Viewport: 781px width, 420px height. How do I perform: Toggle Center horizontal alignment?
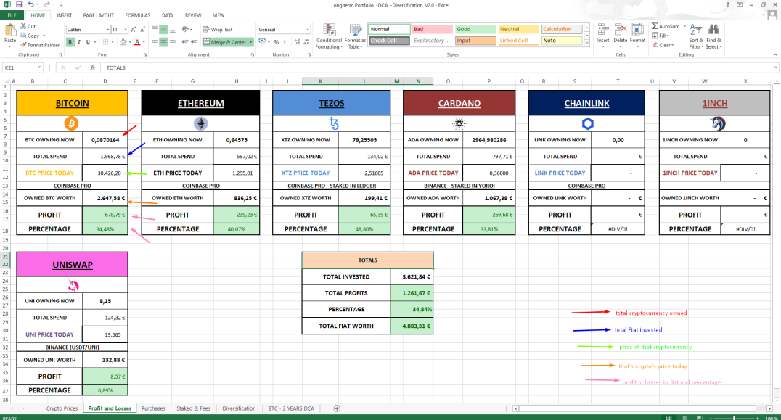[163, 42]
